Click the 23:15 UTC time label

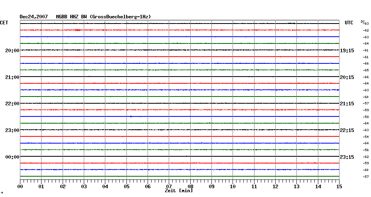point(347,157)
